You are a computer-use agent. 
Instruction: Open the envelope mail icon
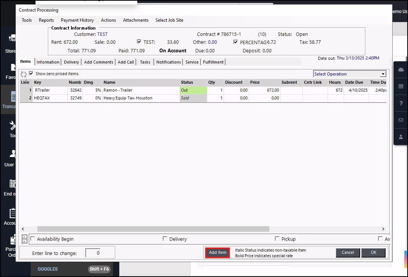tap(401, 120)
